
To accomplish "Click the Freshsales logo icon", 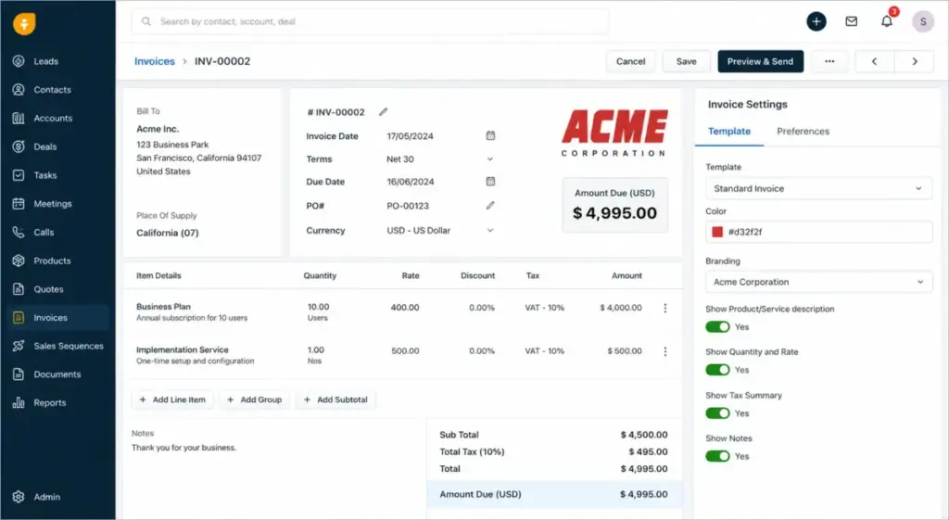I will click(24, 24).
